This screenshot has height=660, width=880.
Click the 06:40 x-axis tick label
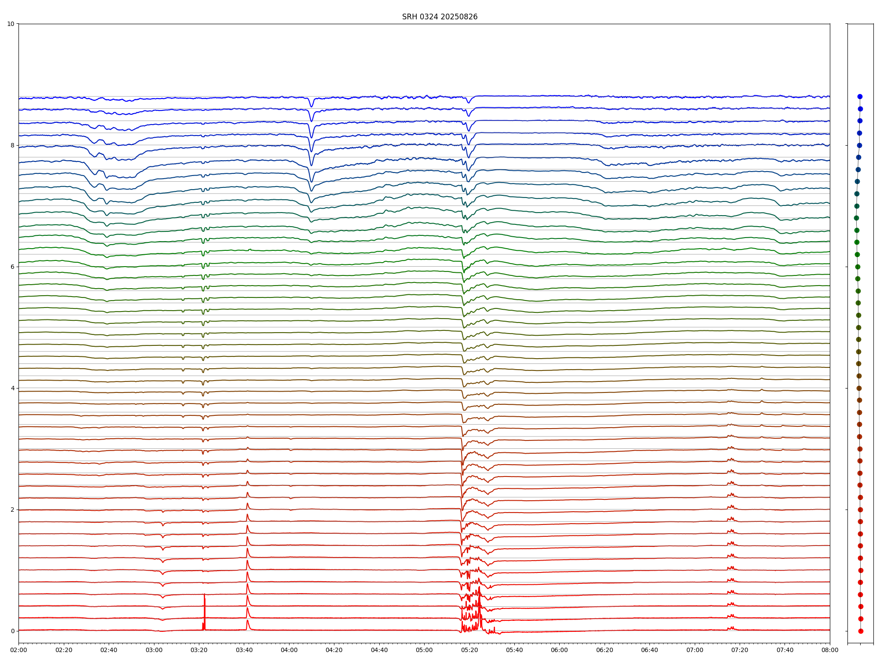tap(649, 650)
